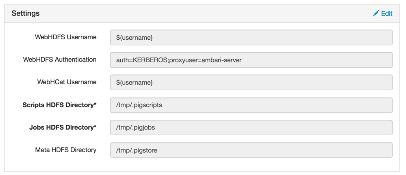Focus the WebHCat Username input field
Screen dimensions: 406x175
click(251, 82)
